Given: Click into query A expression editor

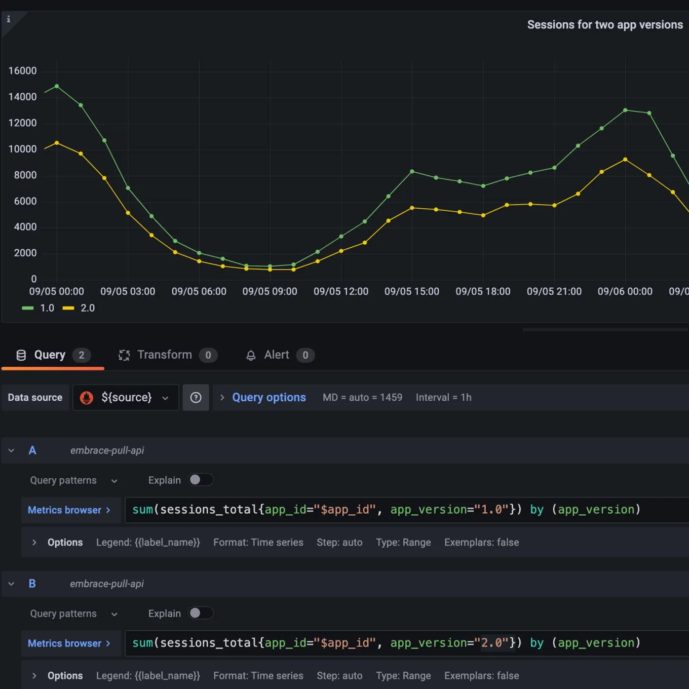Looking at the screenshot, I should tap(407, 510).
